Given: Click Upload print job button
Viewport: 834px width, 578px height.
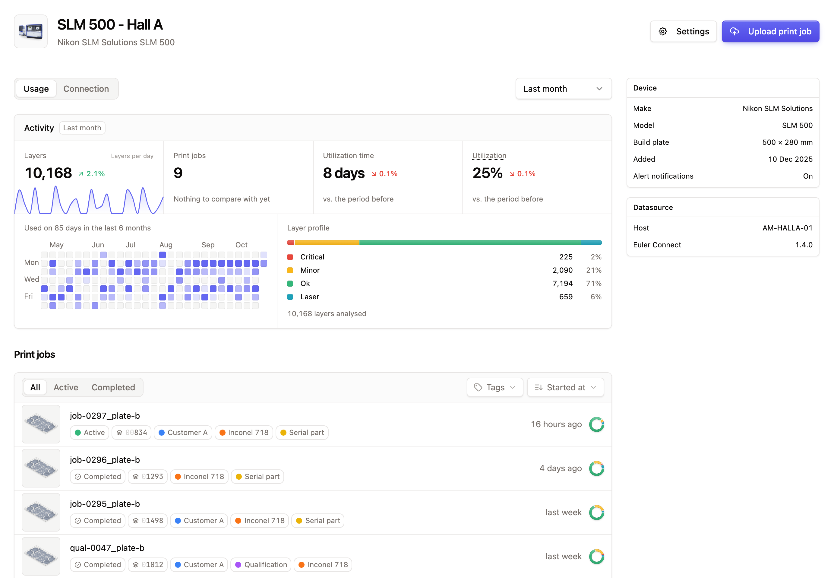Looking at the screenshot, I should click(x=770, y=31).
